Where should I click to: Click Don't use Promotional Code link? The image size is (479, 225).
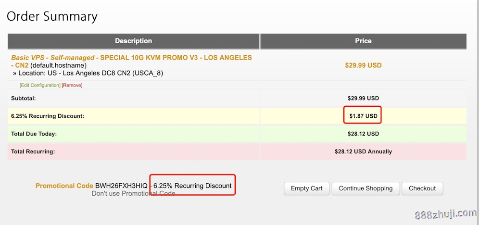[x=133, y=193]
